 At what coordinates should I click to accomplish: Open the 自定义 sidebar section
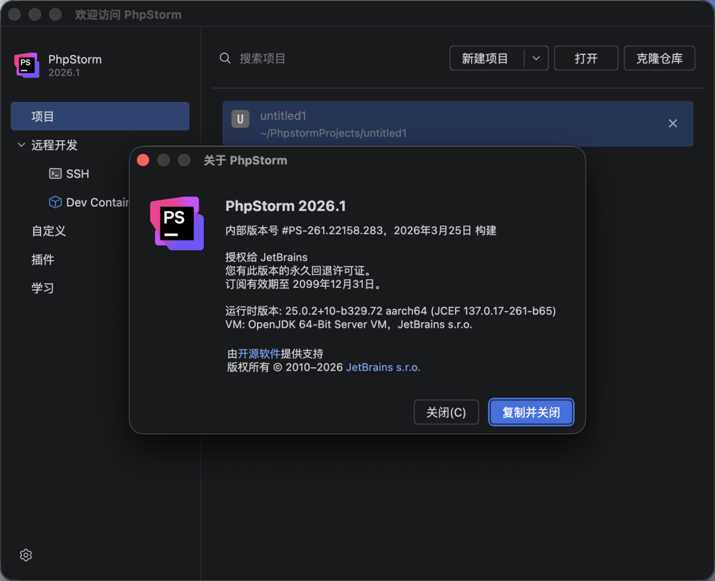click(49, 231)
